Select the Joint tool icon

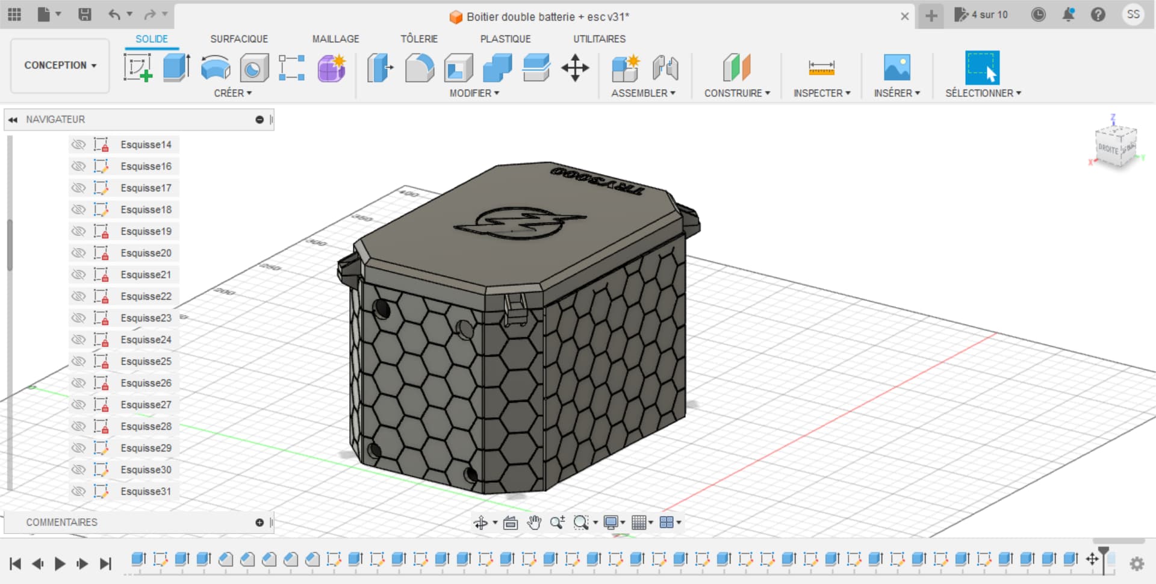665,67
